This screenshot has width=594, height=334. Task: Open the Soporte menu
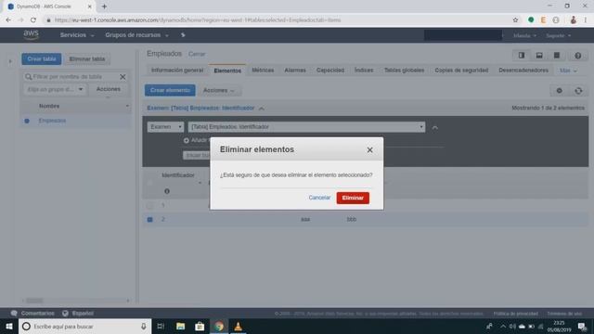559,35
